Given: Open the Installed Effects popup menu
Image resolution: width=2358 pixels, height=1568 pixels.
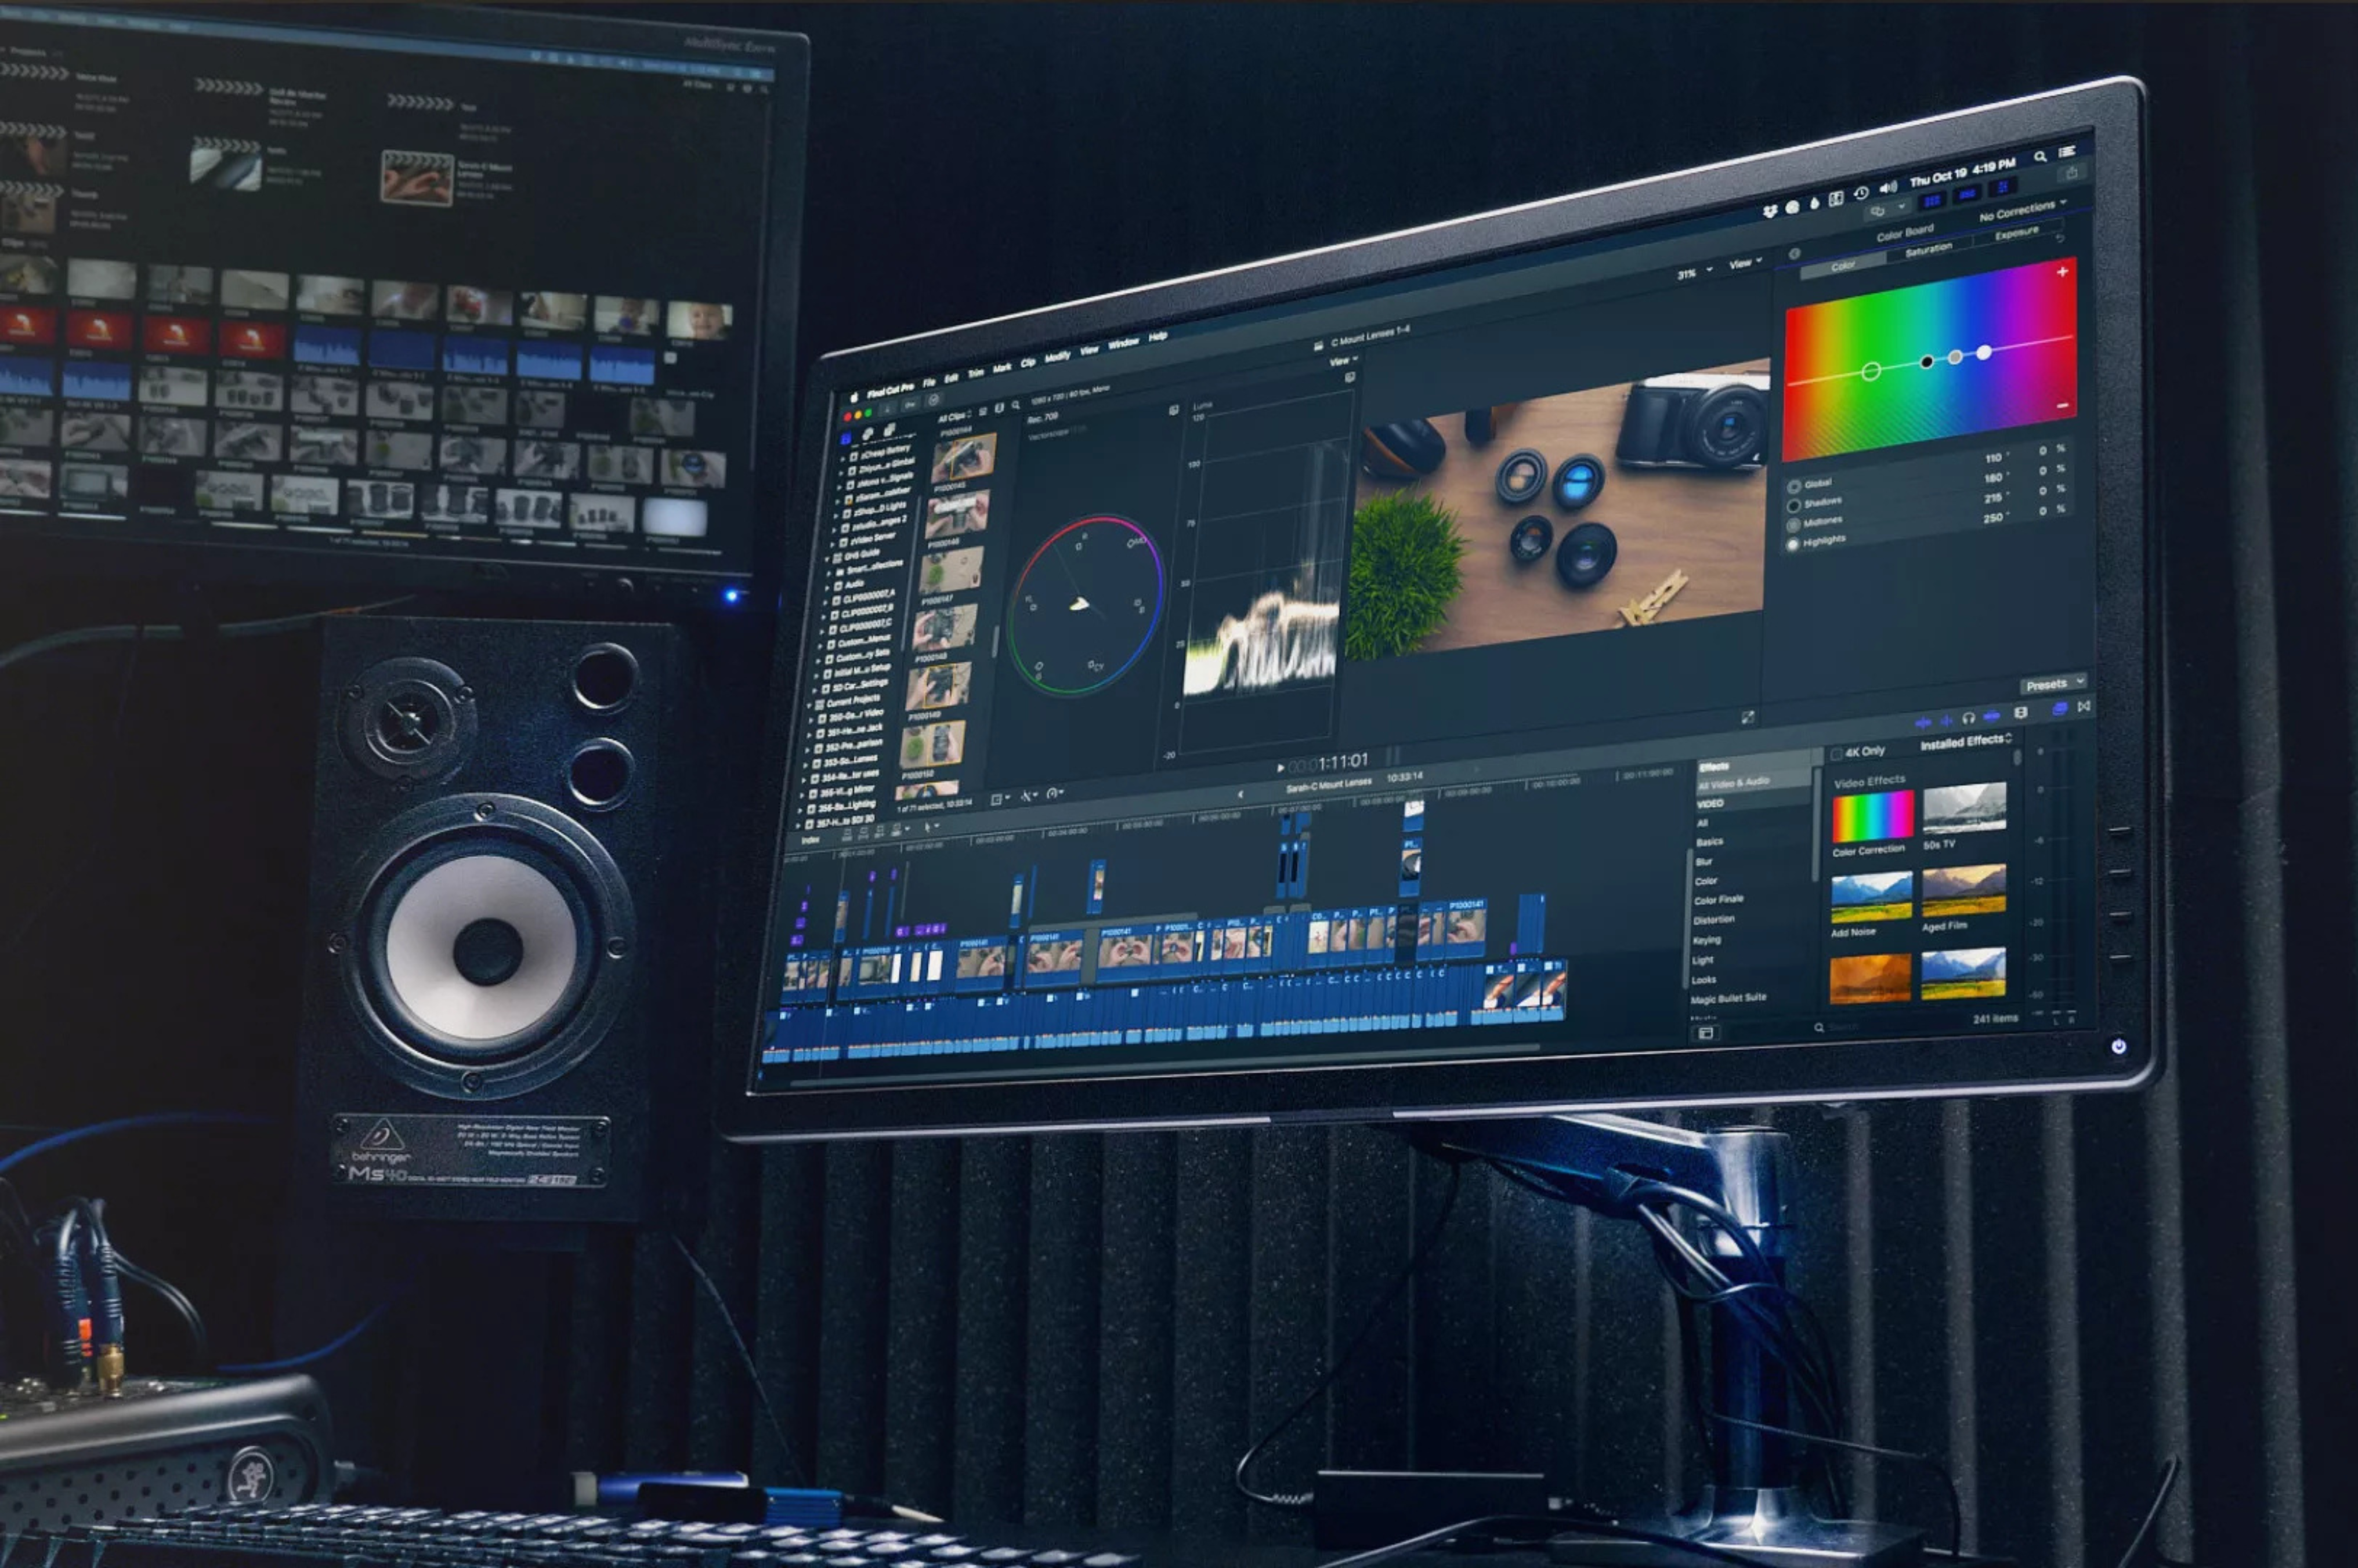Looking at the screenshot, I should (x=1965, y=742).
